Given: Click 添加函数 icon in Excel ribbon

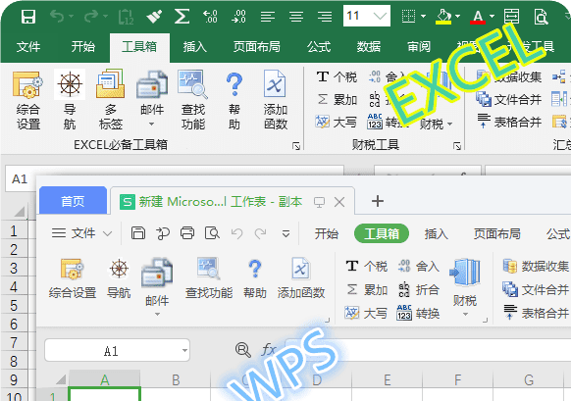Looking at the screenshot, I should (275, 84).
